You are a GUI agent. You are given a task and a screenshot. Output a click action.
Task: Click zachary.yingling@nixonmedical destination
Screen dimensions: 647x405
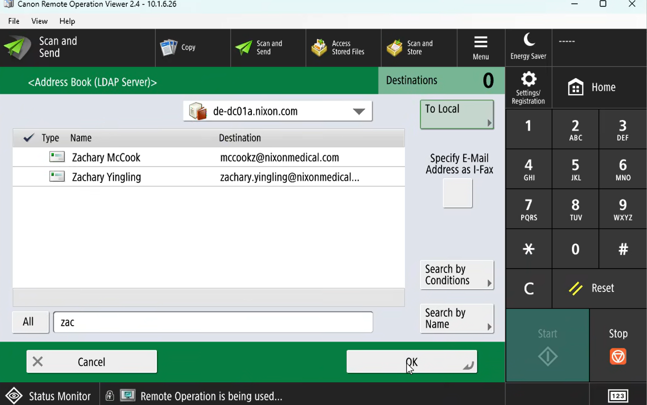(289, 177)
